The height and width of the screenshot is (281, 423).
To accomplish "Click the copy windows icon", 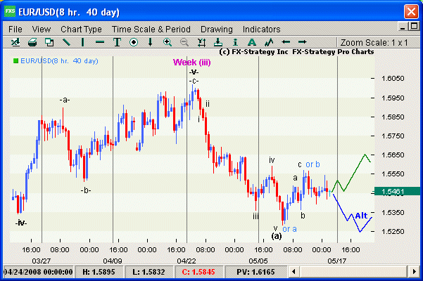I will coord(49,42).
